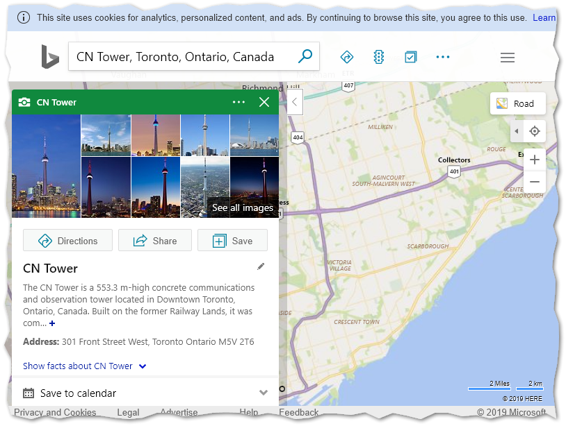Click the 407 highway shield on map
566x426 pixels.
[348, 86]
